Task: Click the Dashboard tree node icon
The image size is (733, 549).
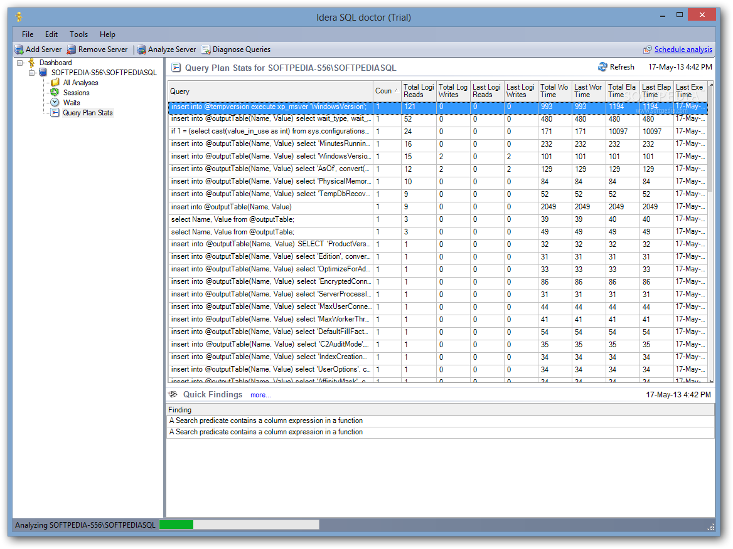Action: pyautogui.click(x=32, y=63)
